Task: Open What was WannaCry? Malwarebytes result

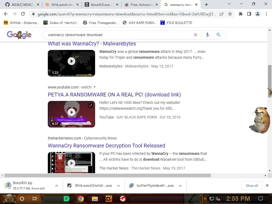Action: click(92, 44)
